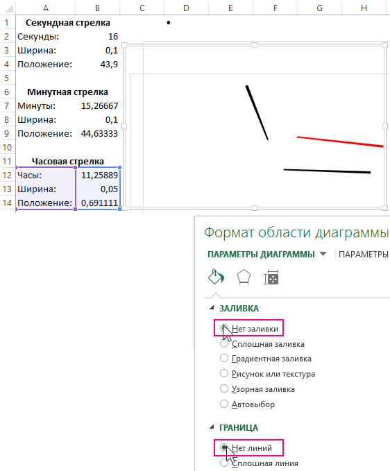
Task: Click the 'Минуты:' label cell
Action: point(45,105)
